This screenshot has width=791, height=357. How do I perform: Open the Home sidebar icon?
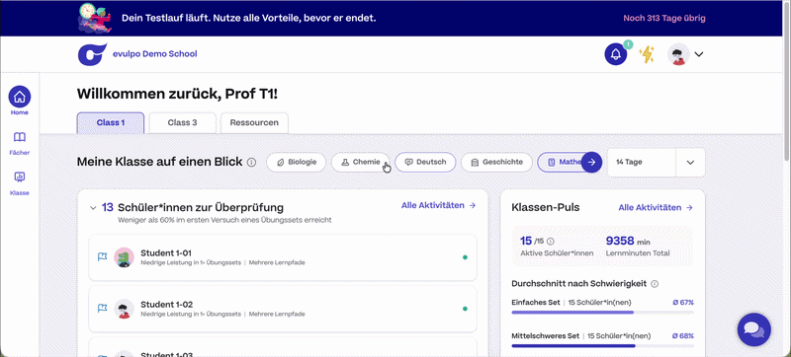(x=20, y=97)
